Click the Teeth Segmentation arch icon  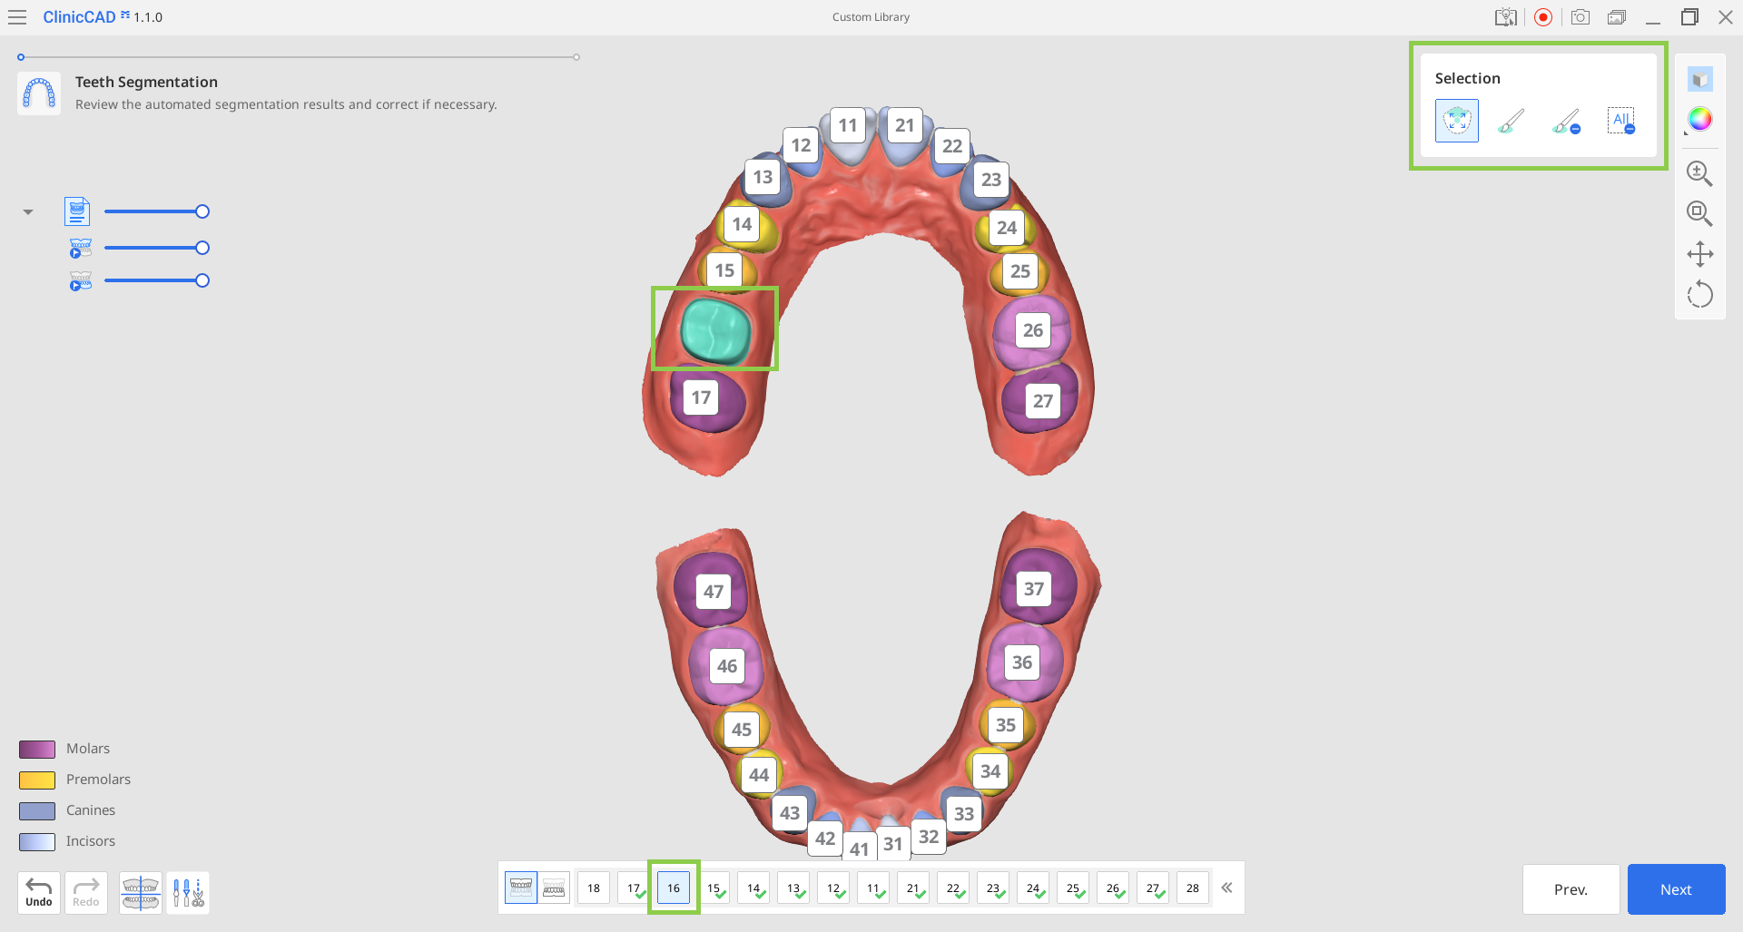(x=39, y=93)
